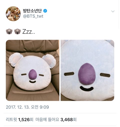This screenshot has height=127, width=120.
Task: Click the second koala emoji
Action: (17, 32)
